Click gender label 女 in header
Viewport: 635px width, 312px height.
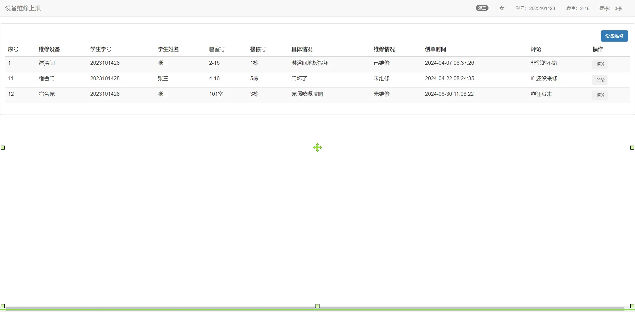[502, 8]
